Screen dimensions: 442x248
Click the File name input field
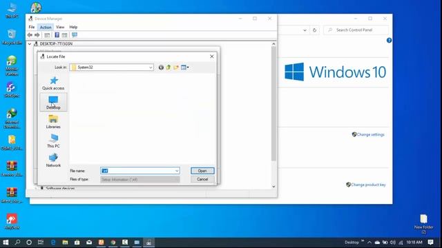137,171
